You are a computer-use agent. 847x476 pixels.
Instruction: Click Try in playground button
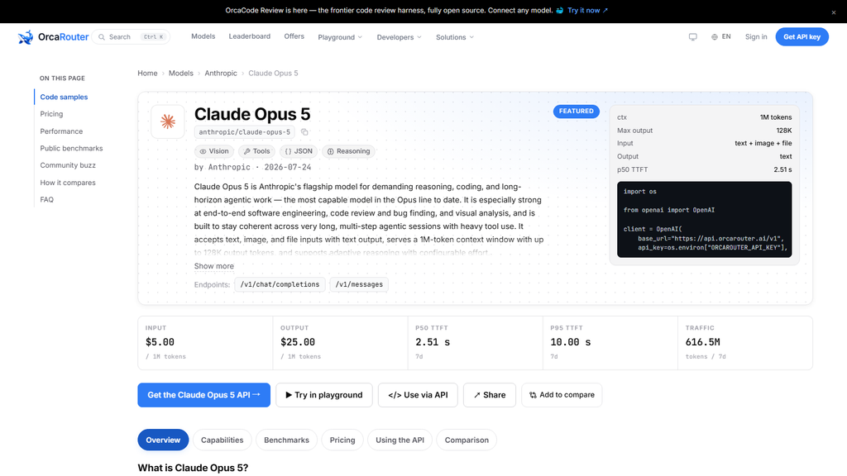tap(324, 395)
